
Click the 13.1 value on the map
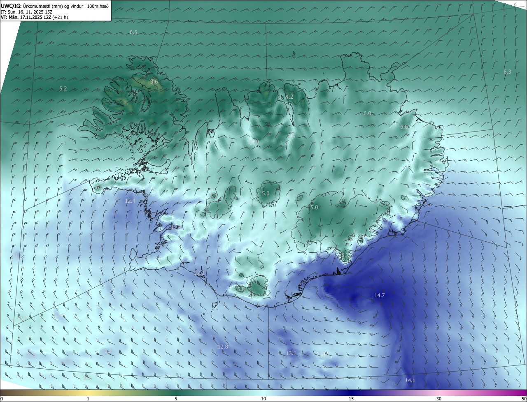tap(291, 353)
